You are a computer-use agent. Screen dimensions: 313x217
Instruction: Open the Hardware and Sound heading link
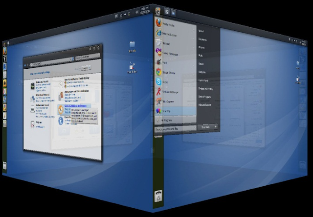43,105
